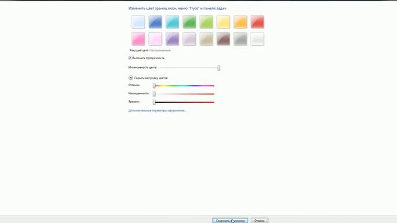Choose the yellow color swatch
Image resolution: width=397 pixels, height=223 pixels.
coord(223,22)
